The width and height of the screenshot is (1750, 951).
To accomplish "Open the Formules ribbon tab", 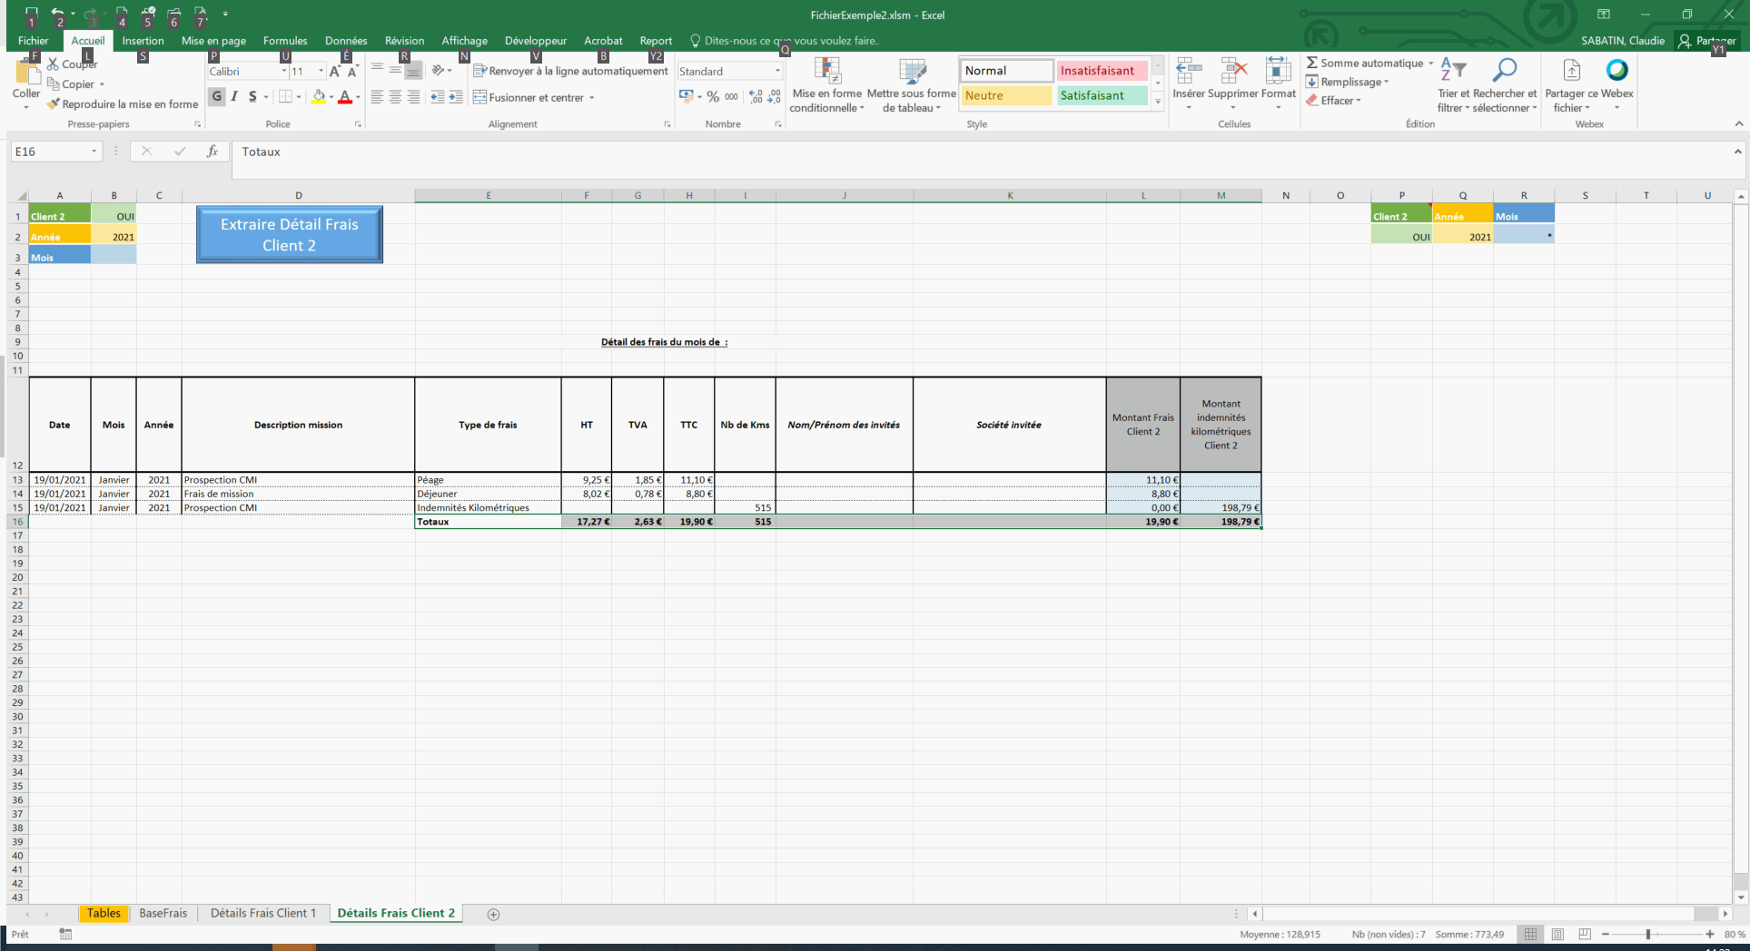I will [x=285, y=41].
